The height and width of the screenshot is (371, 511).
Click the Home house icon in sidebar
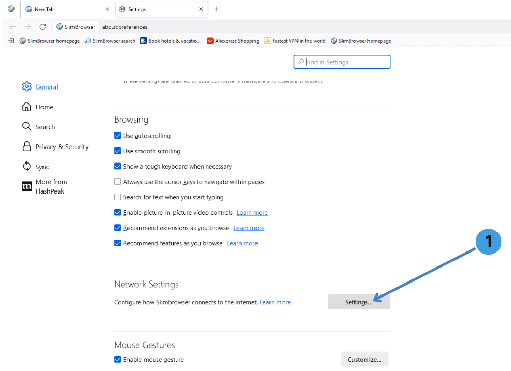point(26,107)
